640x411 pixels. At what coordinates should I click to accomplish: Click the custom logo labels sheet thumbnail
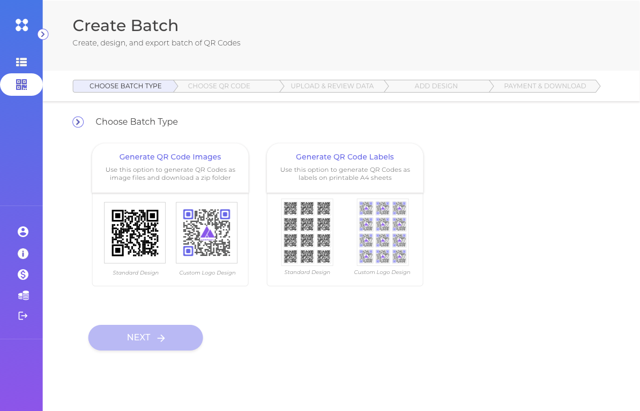(383, 232)
